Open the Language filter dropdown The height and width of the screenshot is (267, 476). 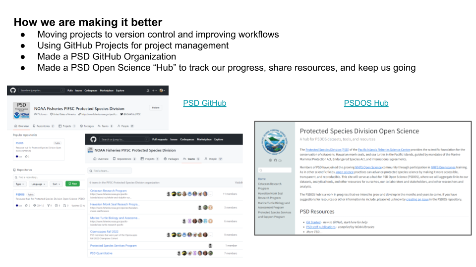point(38,184)
